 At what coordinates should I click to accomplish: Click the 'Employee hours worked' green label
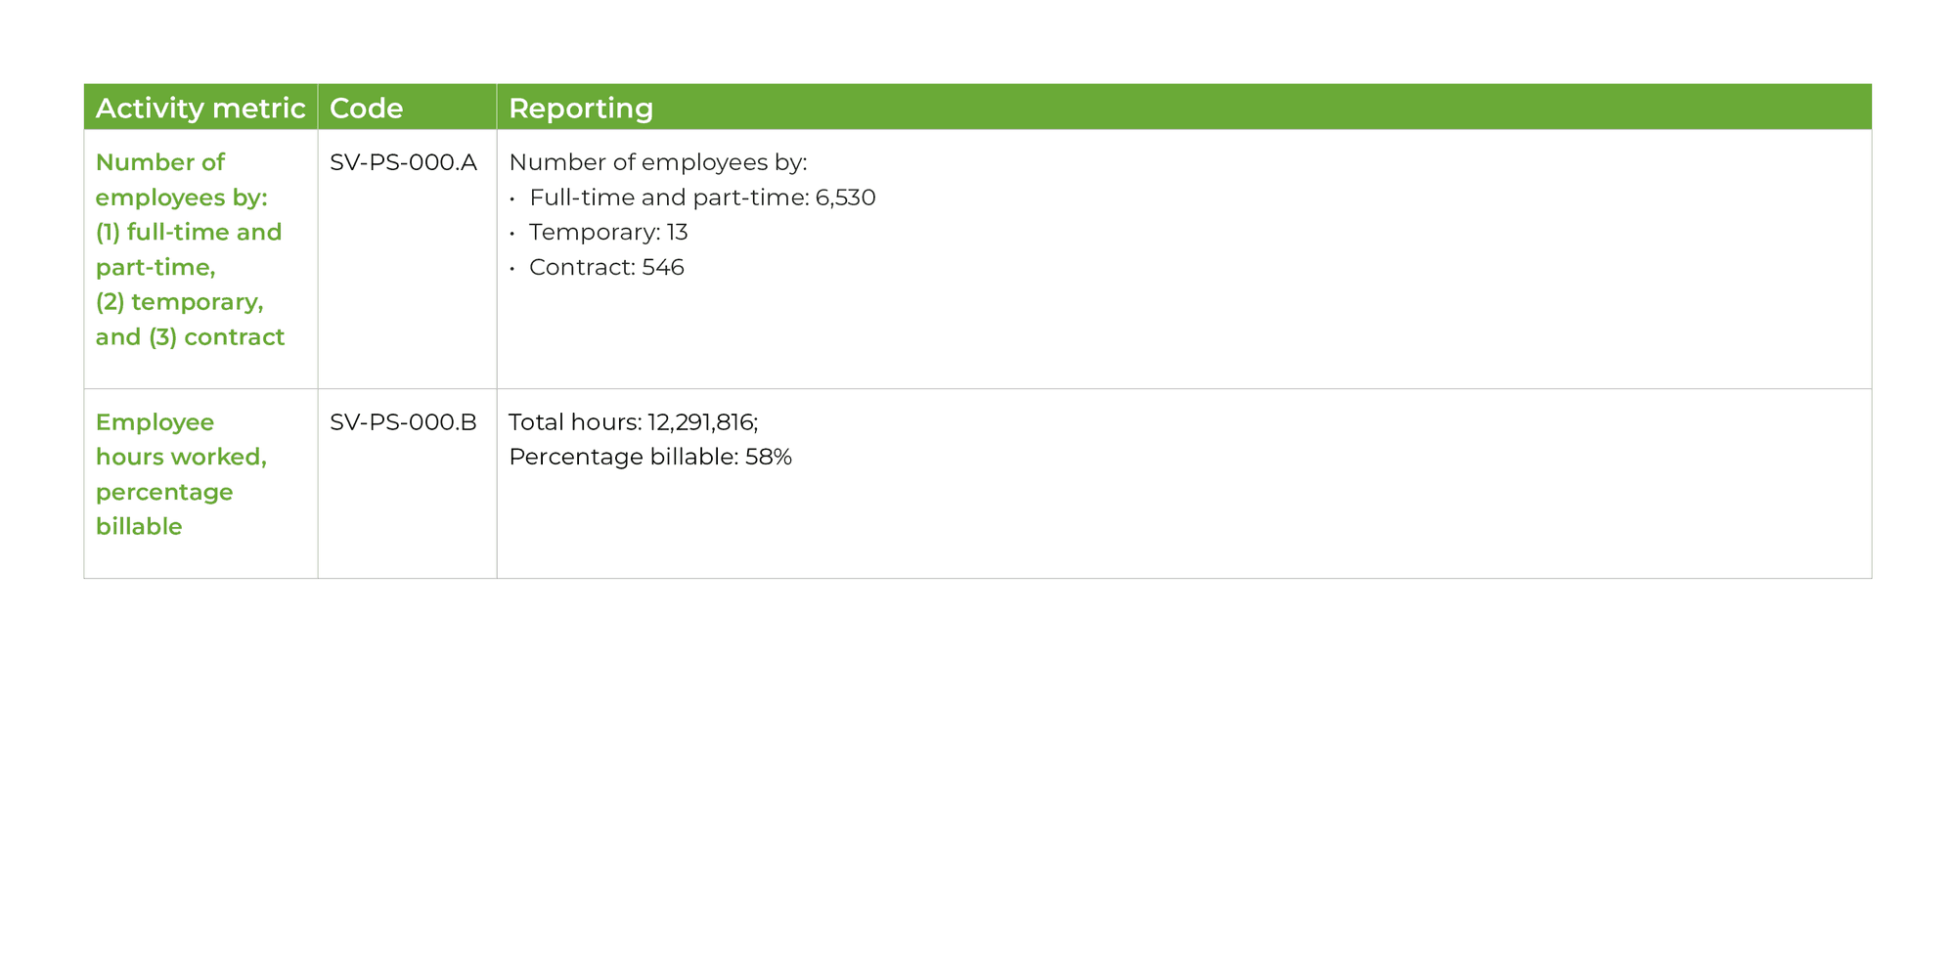(181, 440)
